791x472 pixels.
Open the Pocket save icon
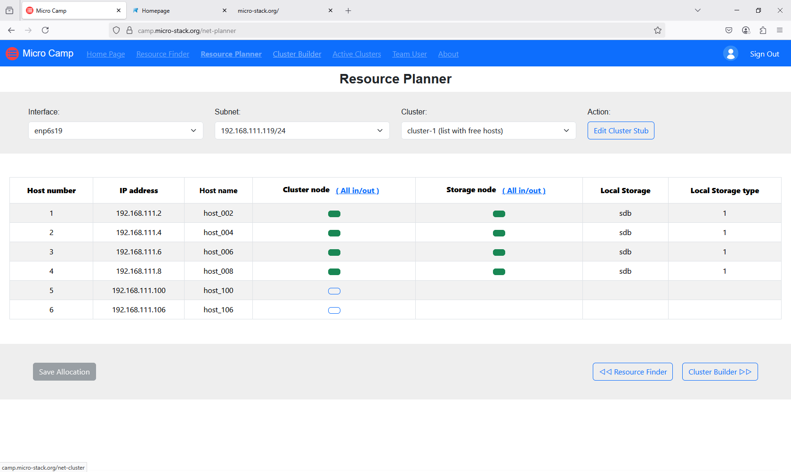[x=729, y=30]
